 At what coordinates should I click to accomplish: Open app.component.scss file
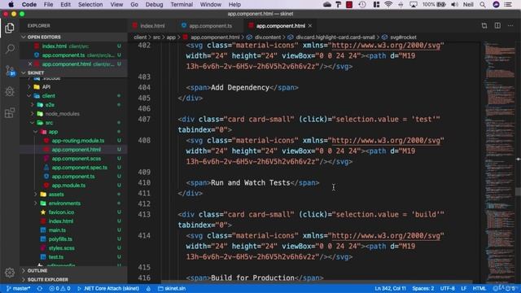[76, 159]
